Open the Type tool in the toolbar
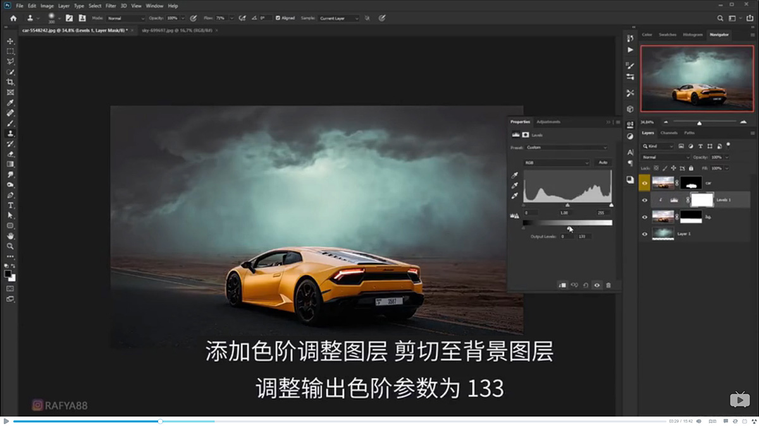The width and height of the screenshot is (759, 426). [9, 204]
